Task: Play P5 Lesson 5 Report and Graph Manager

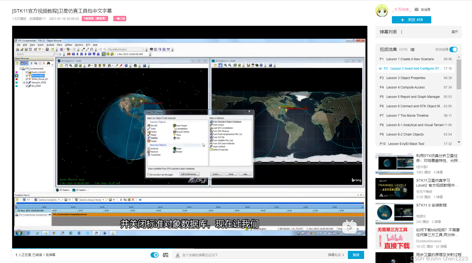Action: pyautogui.click(x=416, y=97)
